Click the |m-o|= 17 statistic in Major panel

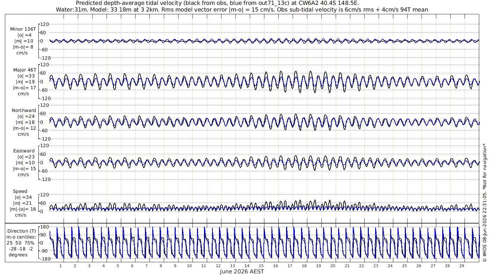coord(24,88)
